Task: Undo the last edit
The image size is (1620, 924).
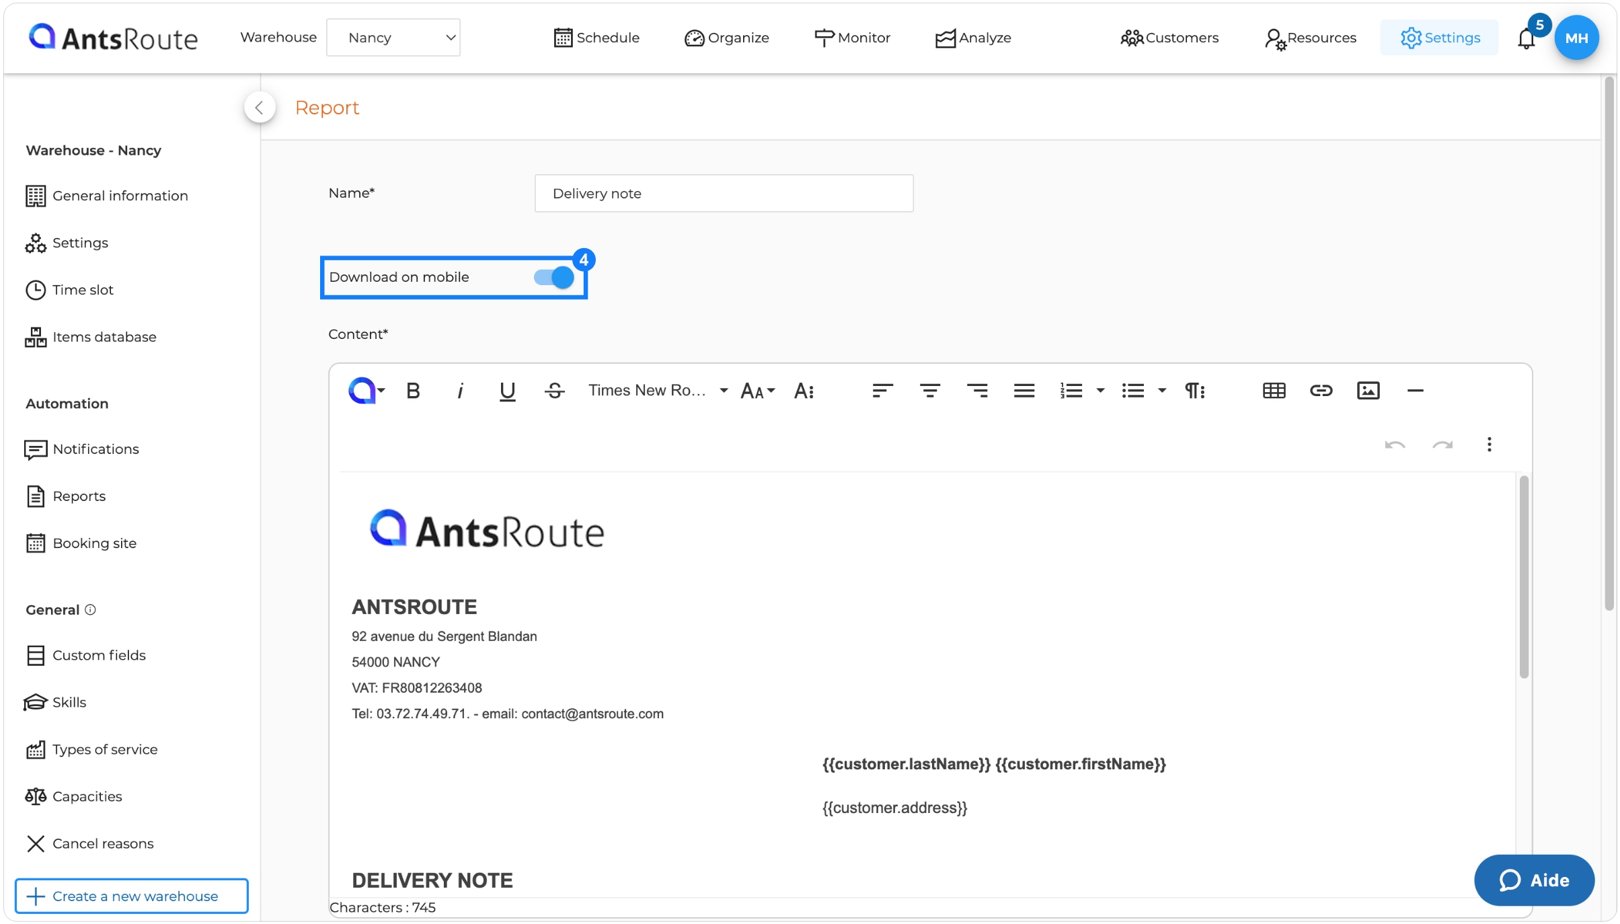Action: pos(1395,445)
